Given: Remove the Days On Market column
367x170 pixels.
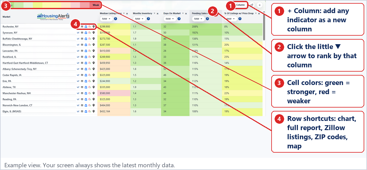Looking at the screenshot, I should tap(186, 13).
